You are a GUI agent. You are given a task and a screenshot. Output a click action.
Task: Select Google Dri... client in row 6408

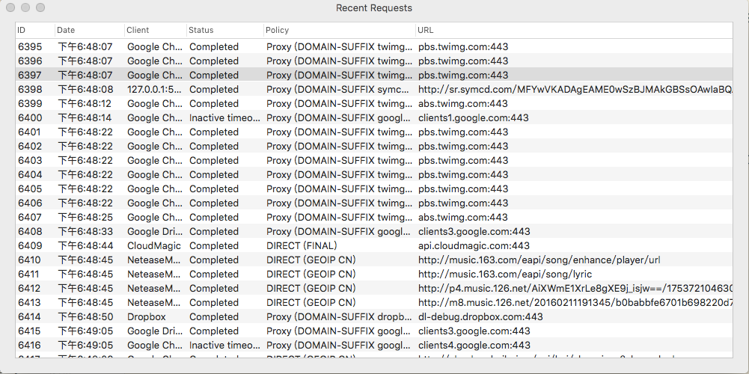click(154, 232)
